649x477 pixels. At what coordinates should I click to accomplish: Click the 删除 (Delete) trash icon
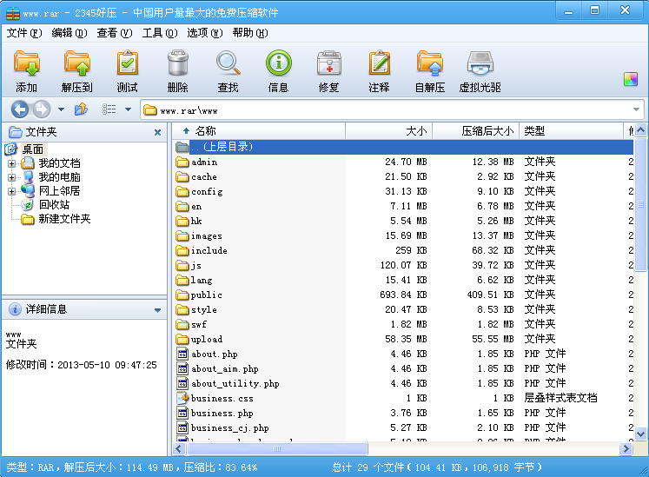point(178,63)
